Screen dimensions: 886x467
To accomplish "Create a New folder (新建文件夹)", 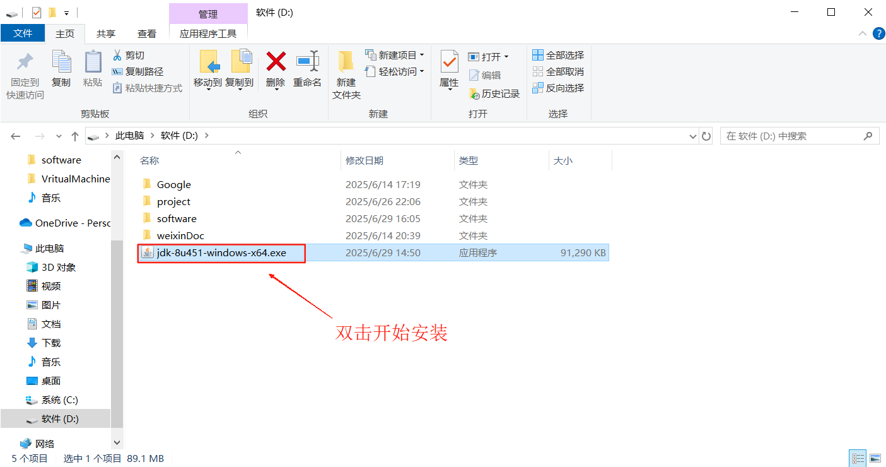I will click(x=346, y=74).
